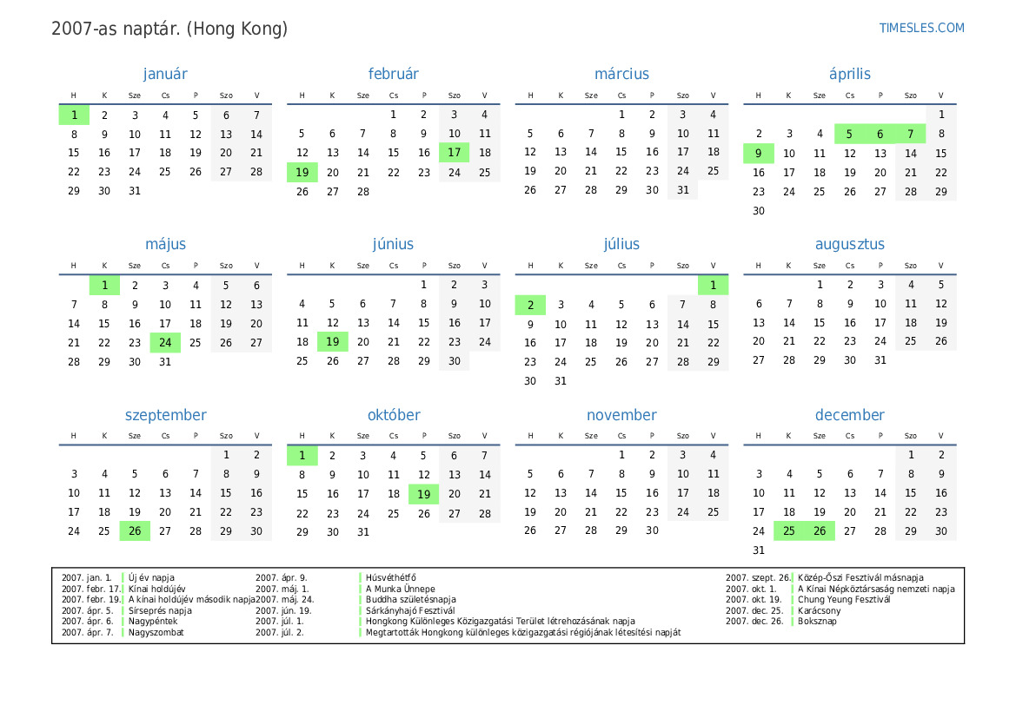
Task: Click the legend date '2007. szept. 26.'
Action: (x=759, y=577)
